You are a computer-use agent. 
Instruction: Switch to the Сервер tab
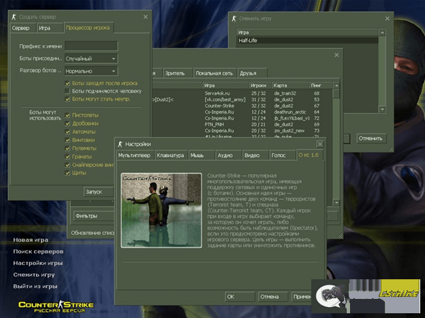click(x=23, y=28)
